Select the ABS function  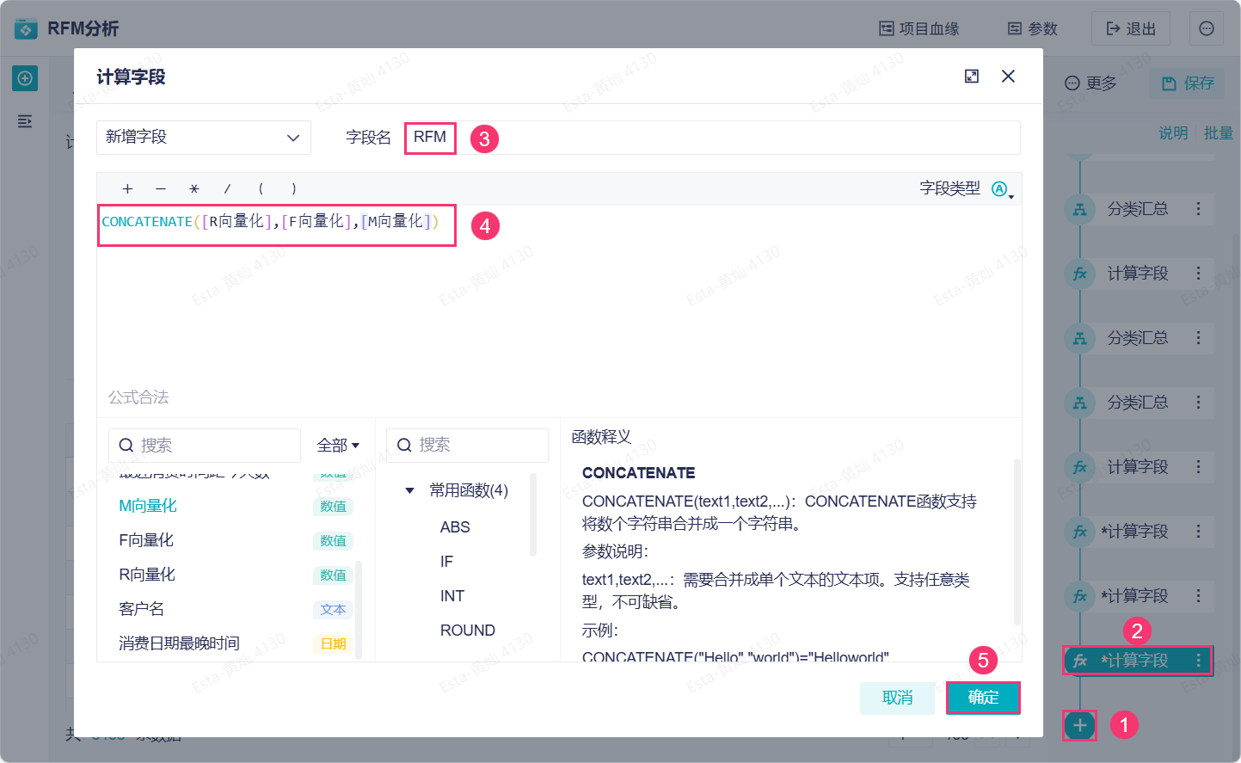[x=455, y=527]
